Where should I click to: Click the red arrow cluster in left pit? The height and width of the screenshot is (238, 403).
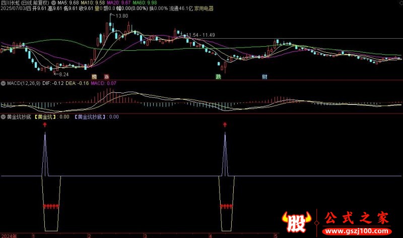coord(51,206)
